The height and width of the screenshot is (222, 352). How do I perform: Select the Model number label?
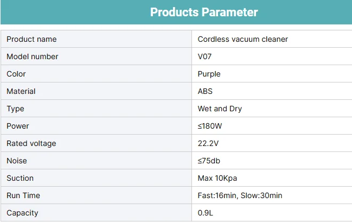(x=32, y=56)
